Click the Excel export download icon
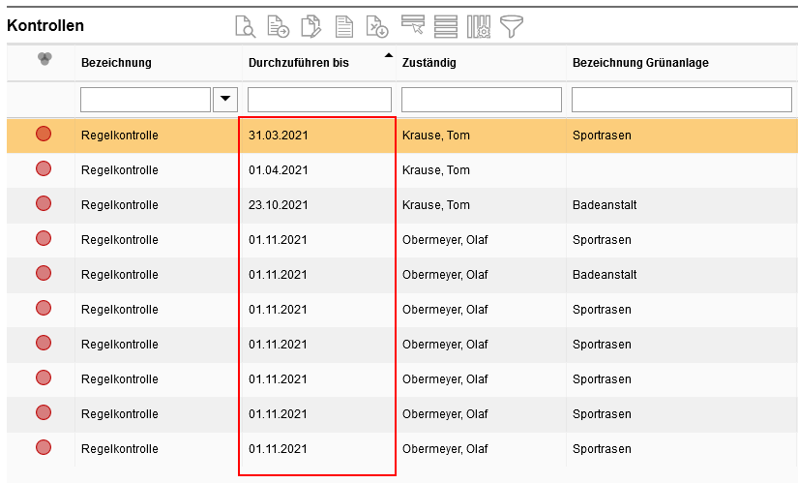 (377, 27)
